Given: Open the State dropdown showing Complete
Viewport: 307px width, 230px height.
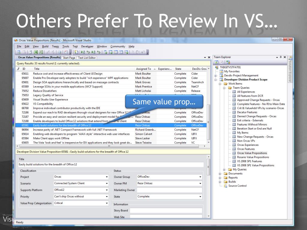Looking at the screenshot, I should tap(200, 196).
